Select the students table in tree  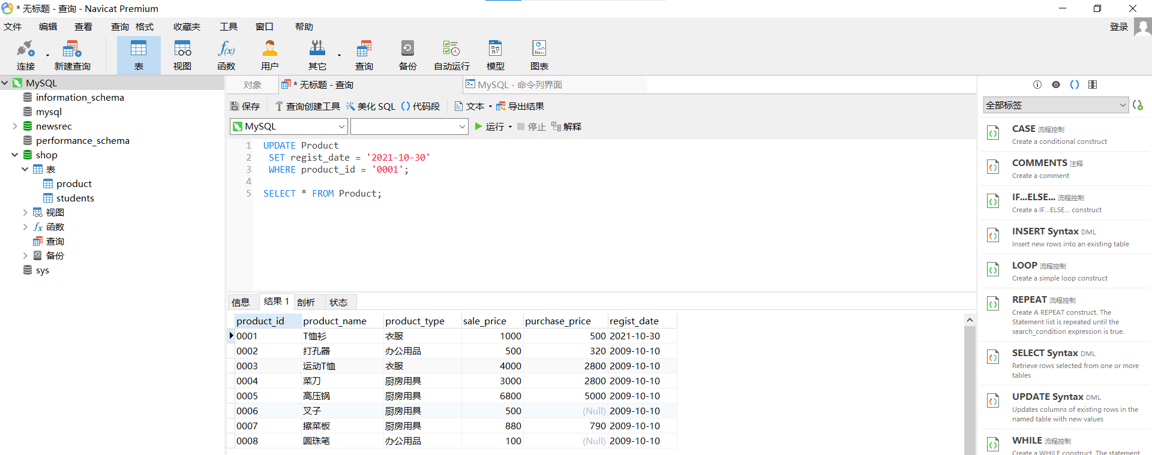point(75,198)
